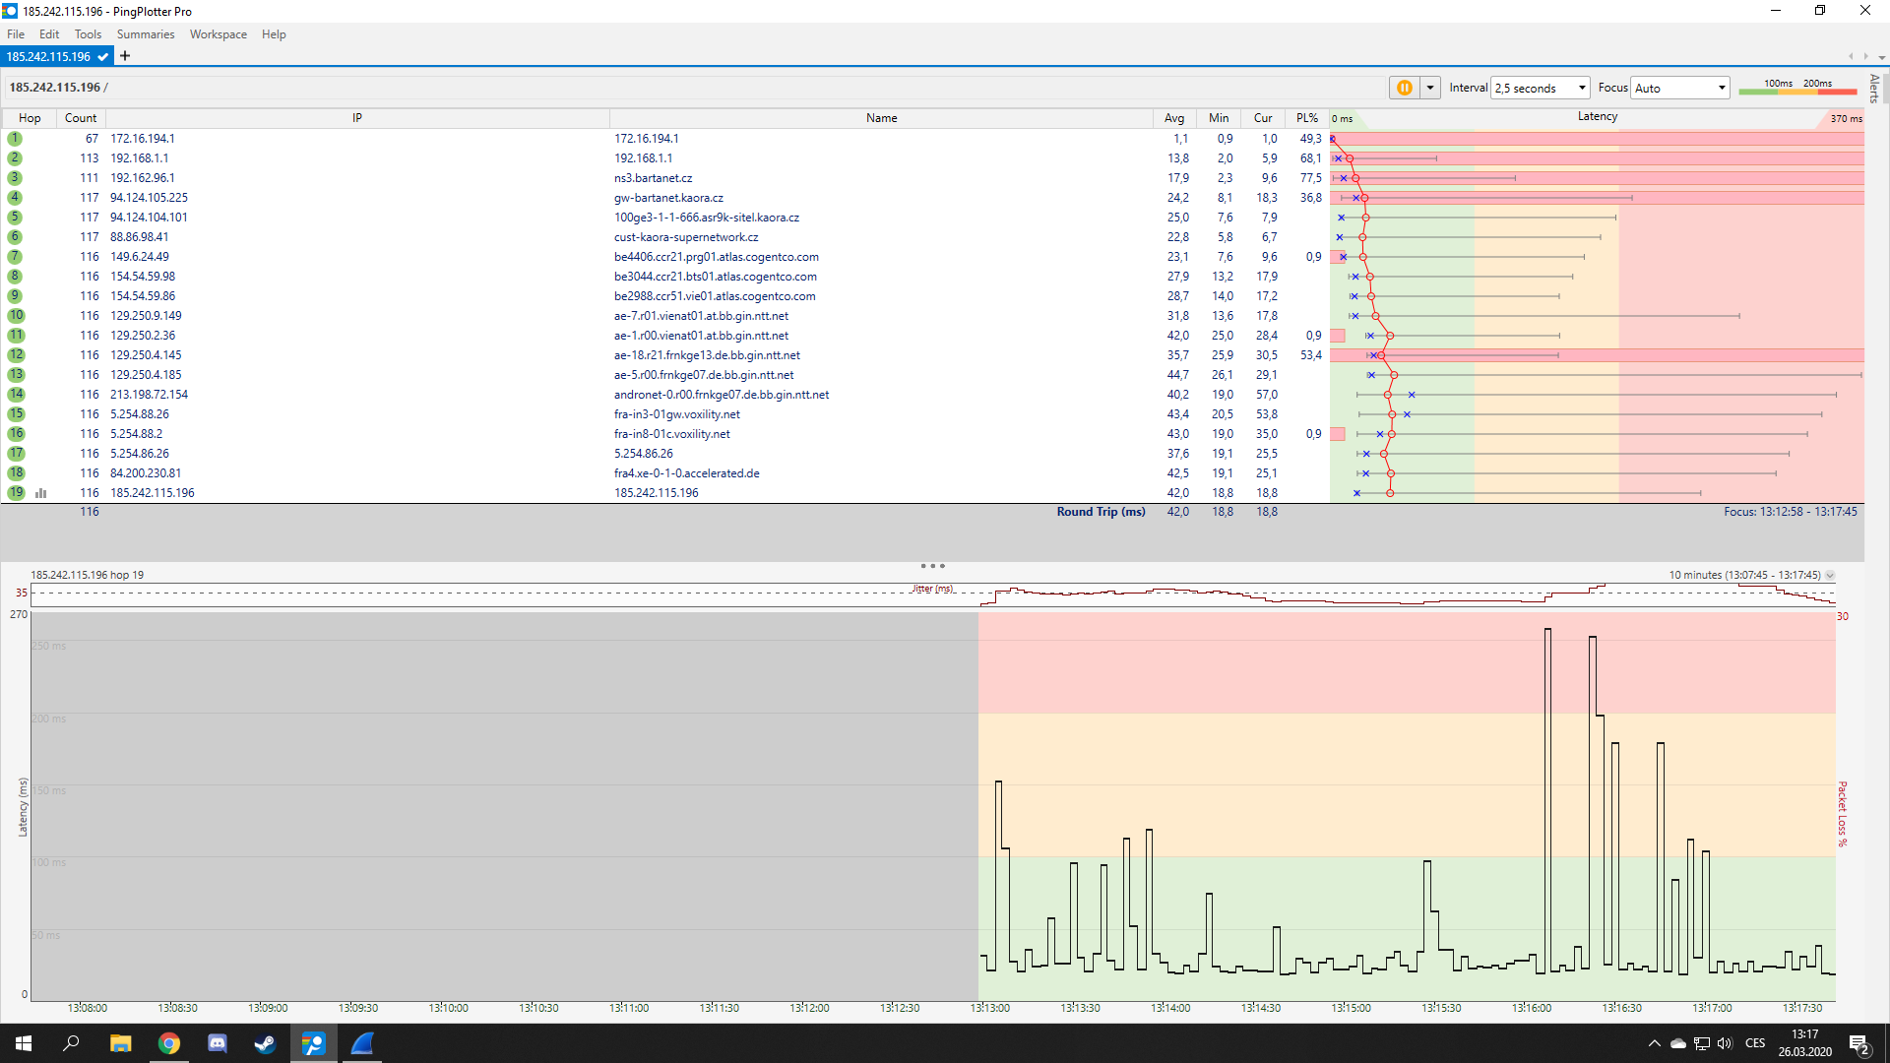Open the pause button's dropdown arrow

click(x=1430, y=88)
